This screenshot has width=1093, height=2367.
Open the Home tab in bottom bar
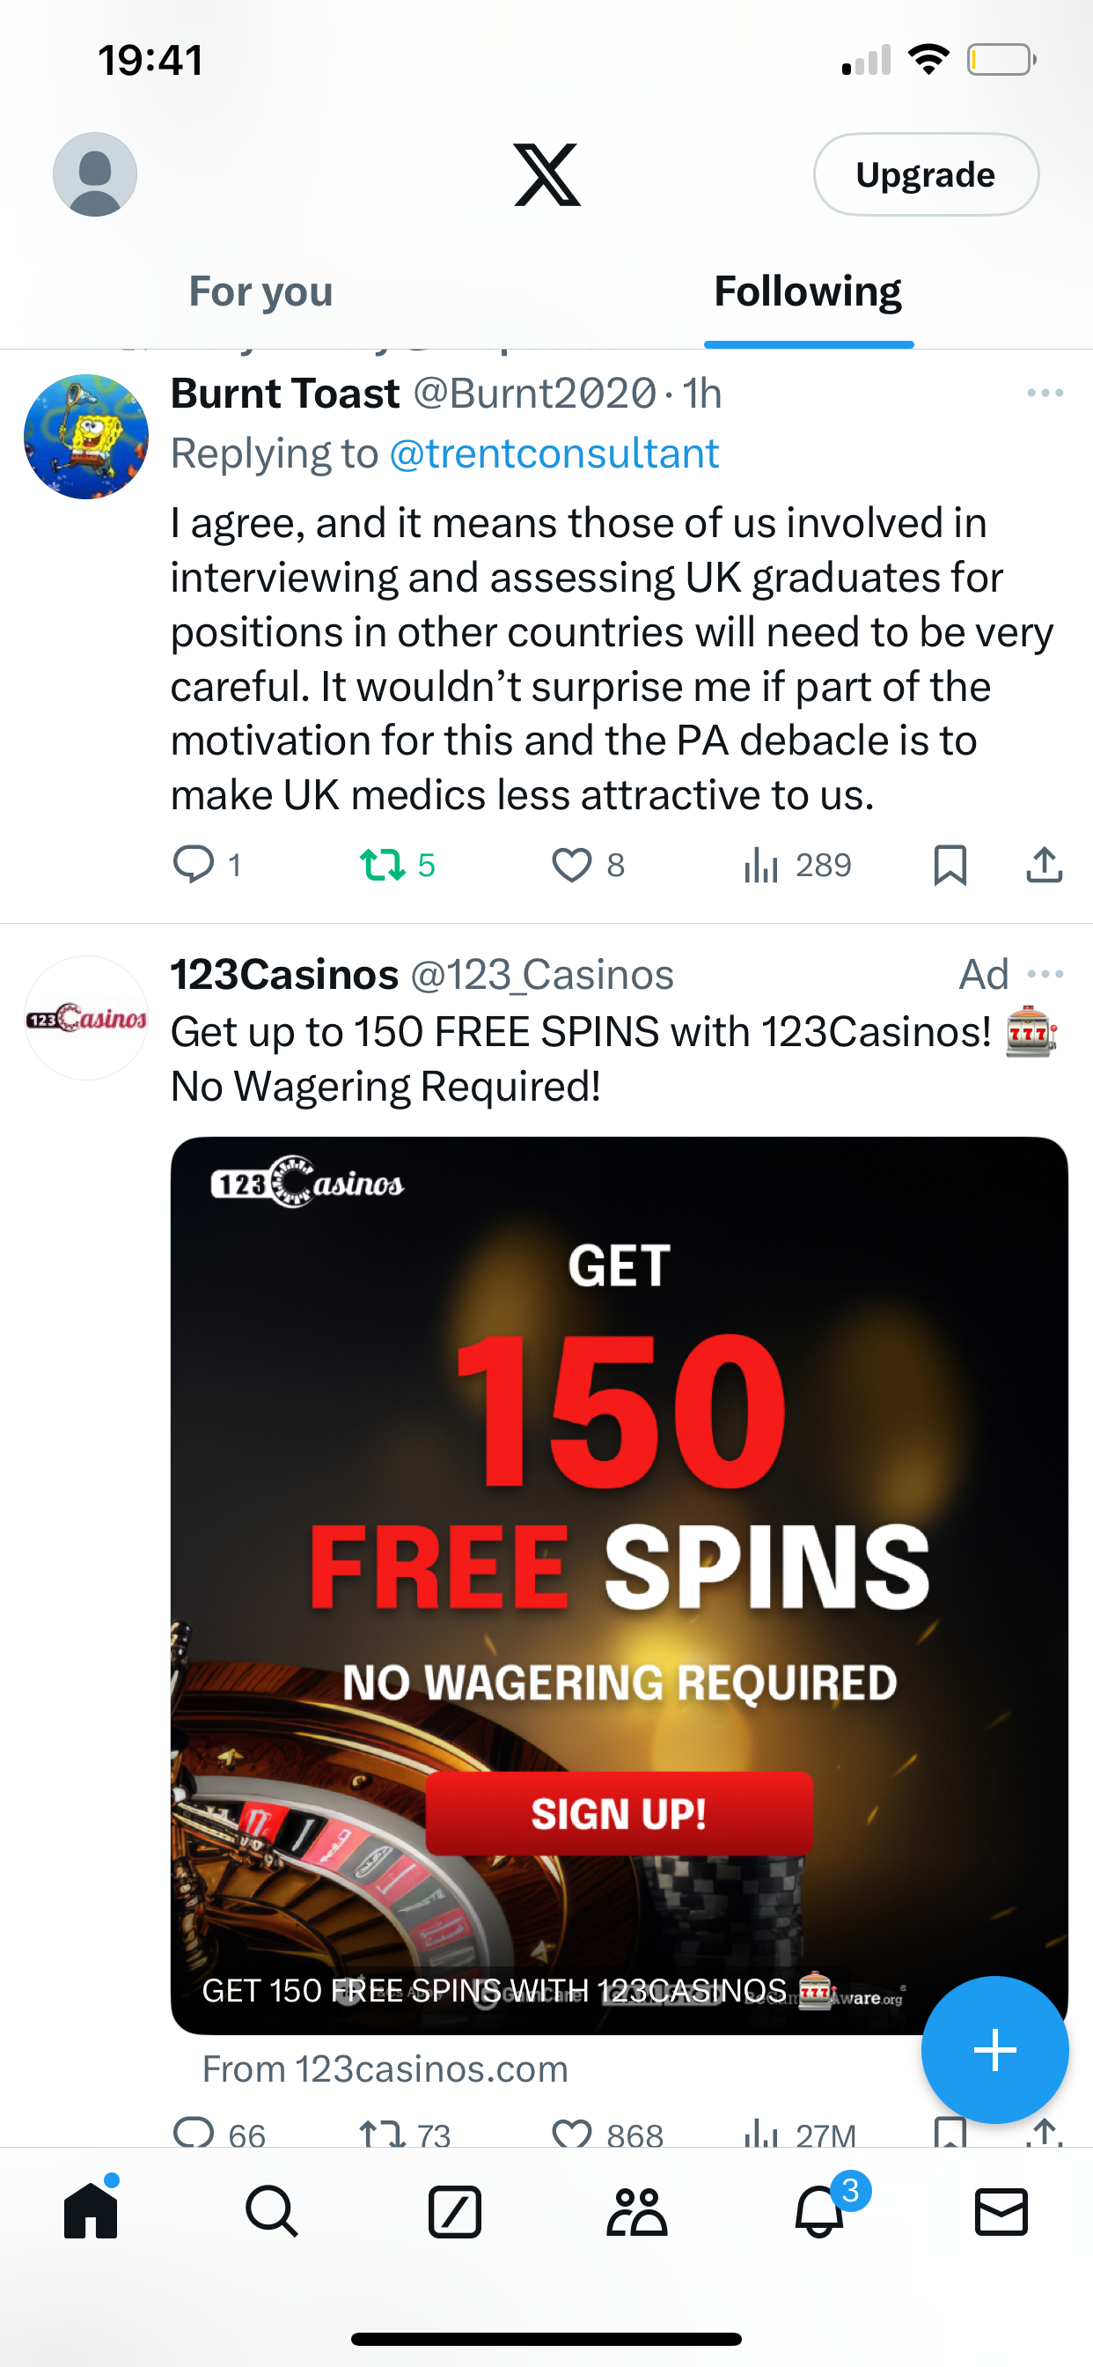tap(91, 2210)
